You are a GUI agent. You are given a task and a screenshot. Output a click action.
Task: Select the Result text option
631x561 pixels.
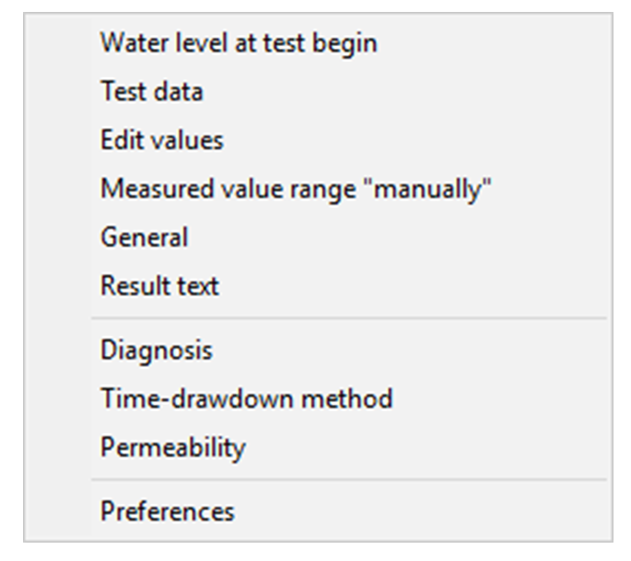(160, 286)
